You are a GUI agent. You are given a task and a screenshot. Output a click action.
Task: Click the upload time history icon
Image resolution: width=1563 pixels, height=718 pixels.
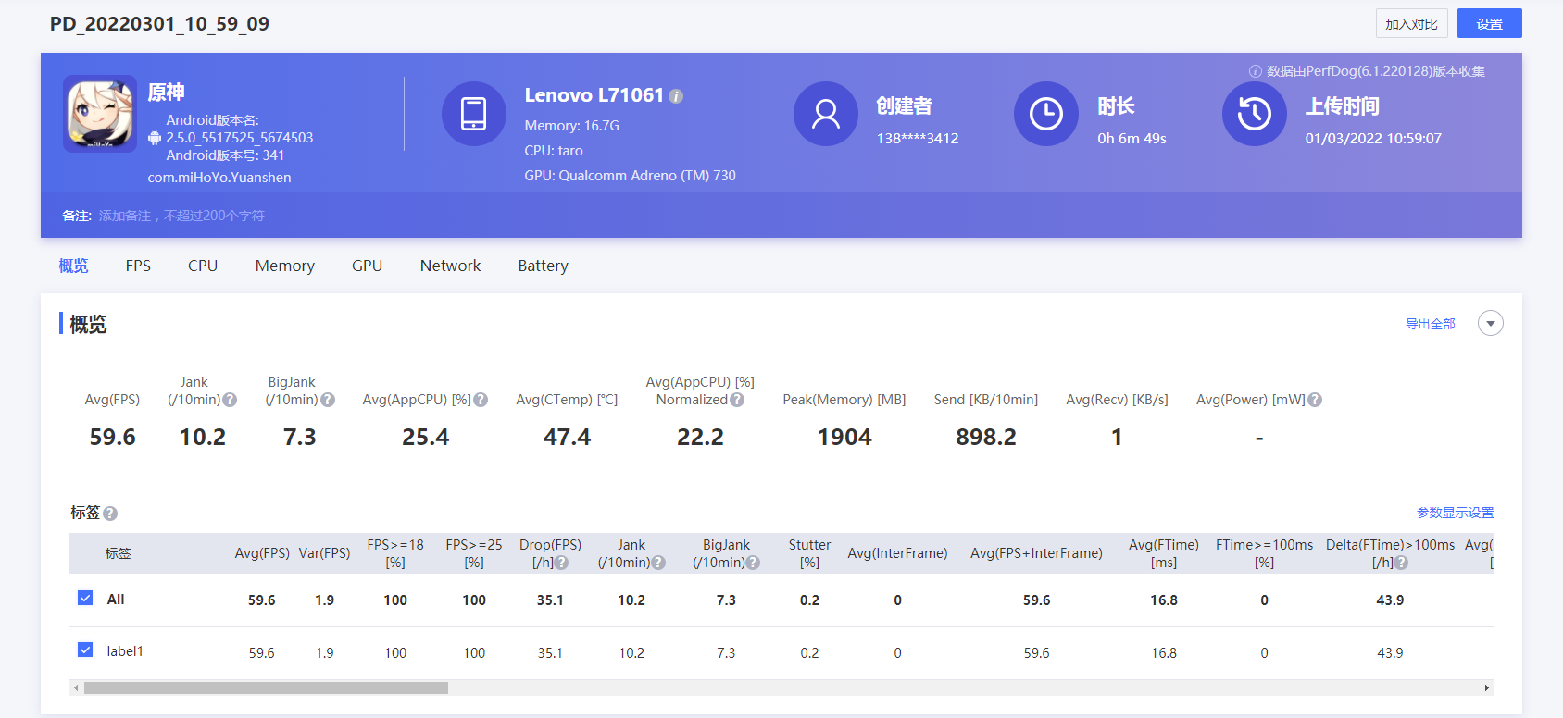1255,114
